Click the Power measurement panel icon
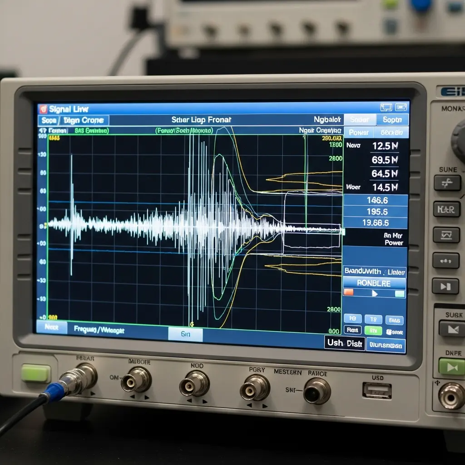The image size is (465, 465). 359,133
